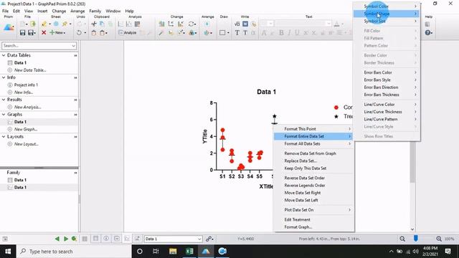
Task: Click the link chain icon in bottom bar
Action: point(209,239)
